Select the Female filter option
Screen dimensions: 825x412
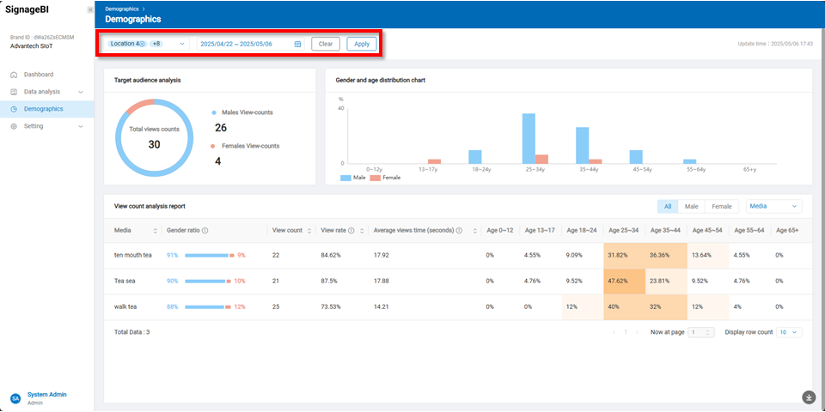pyautogui.click(x=721, y=206)
